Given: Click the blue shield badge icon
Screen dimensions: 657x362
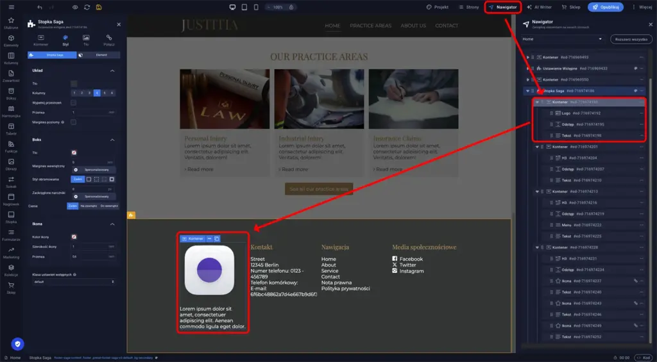Looking at the screenshot, I should pyautogui.click(x=17, y=344).
